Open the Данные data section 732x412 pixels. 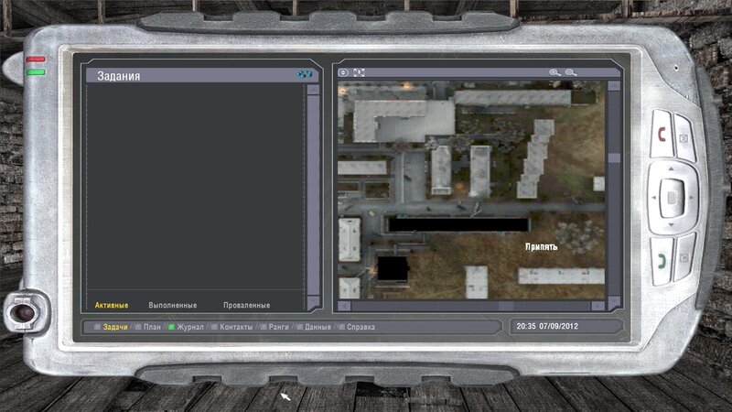318,327
